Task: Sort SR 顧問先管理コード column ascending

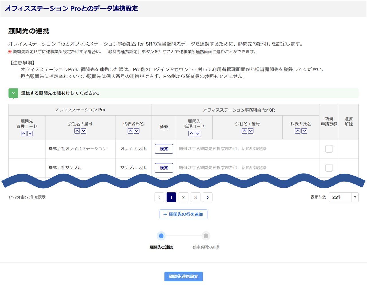Action: [191, 133]
